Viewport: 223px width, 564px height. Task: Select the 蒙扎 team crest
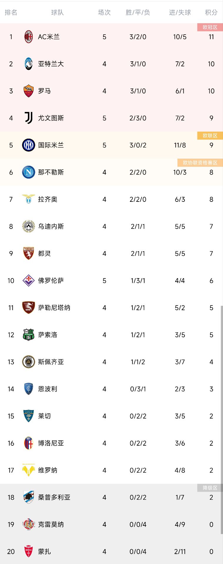28,552
